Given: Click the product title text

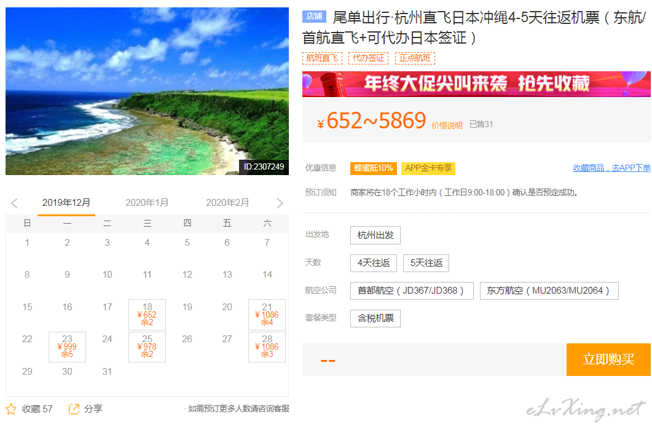Looking at the screenshot, I should 474,28.
